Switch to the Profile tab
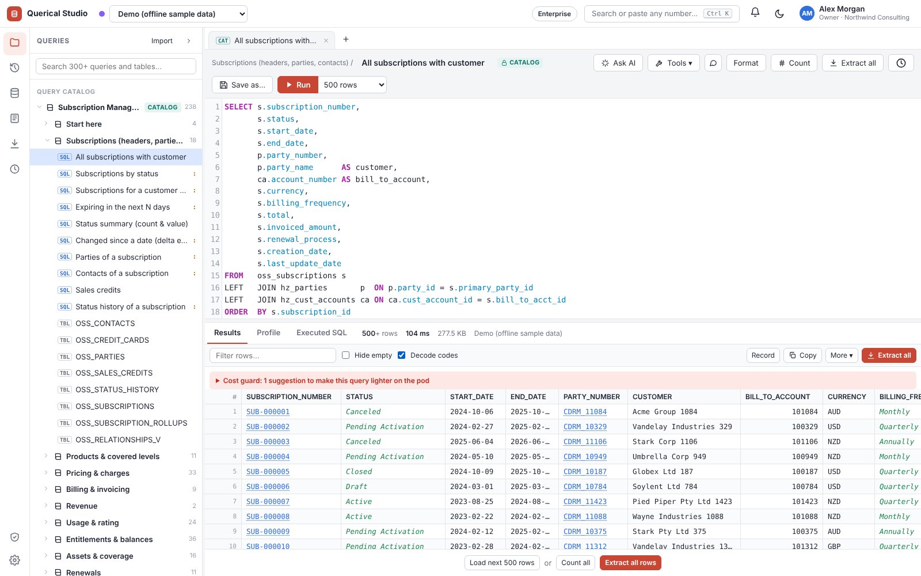Viewport: 921px width, 576px height. [268, 333]
